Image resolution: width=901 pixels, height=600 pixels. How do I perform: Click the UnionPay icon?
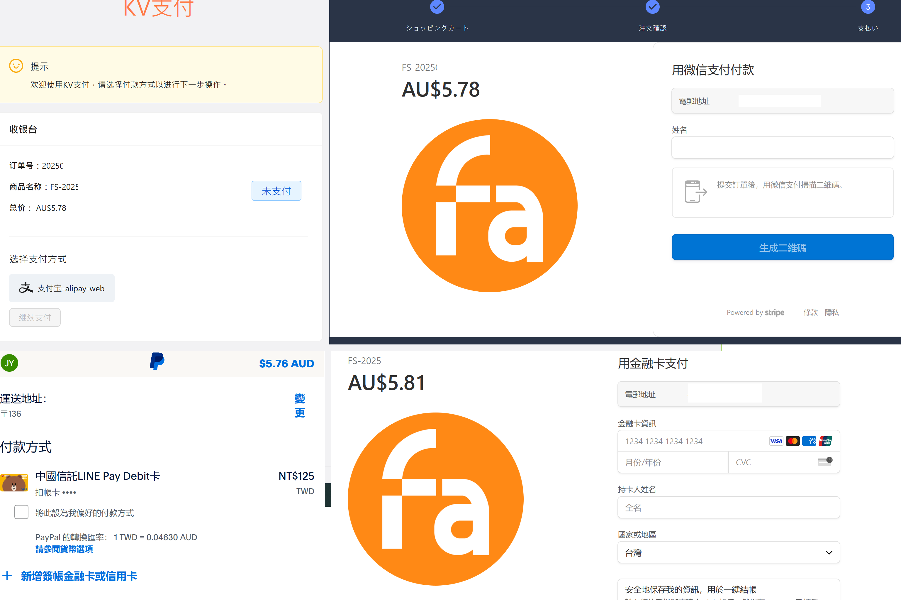pos(826,441)
